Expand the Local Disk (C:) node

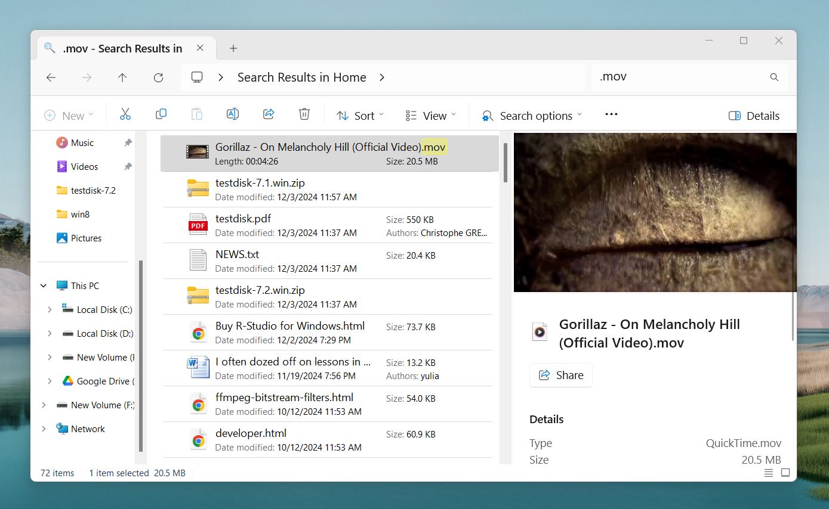point(50,309)
